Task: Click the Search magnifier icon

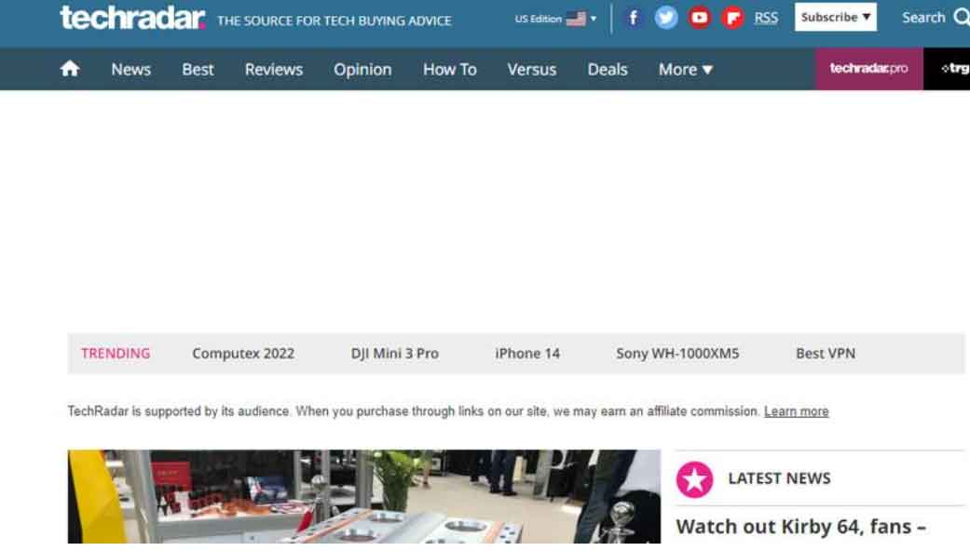Action: pos(961,18)
